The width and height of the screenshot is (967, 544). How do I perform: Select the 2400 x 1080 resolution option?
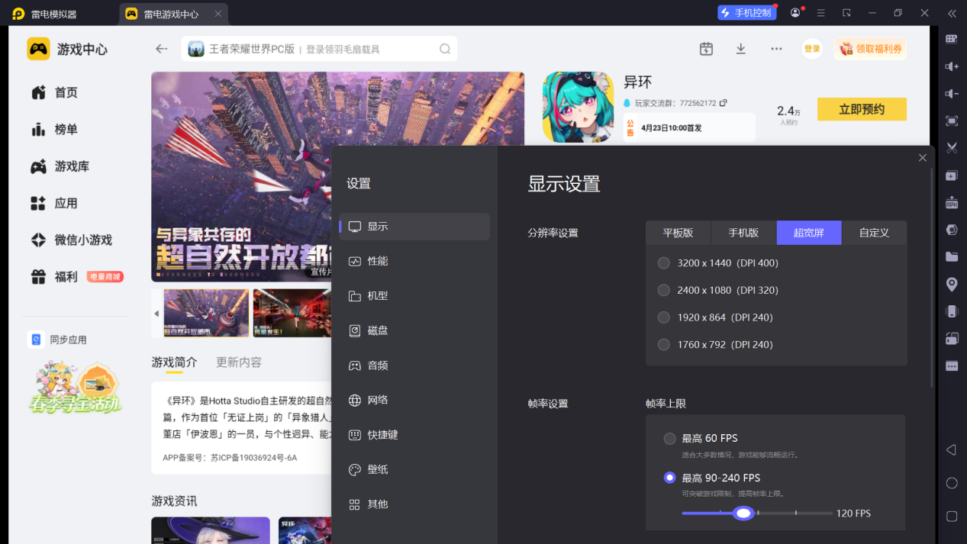coord(663,290)
